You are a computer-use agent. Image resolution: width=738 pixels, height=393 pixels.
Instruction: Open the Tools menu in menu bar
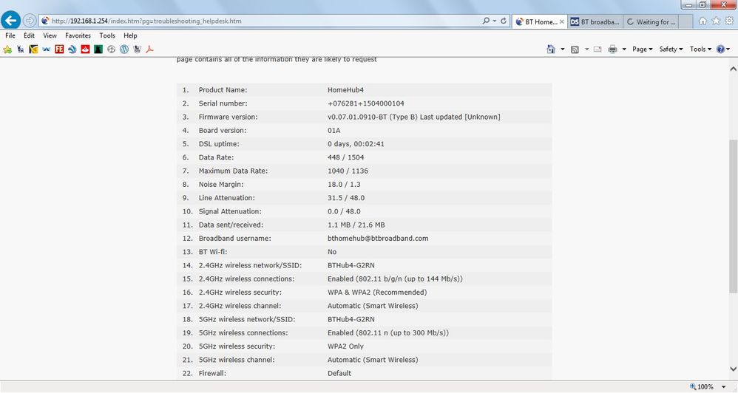coord(107,35)
